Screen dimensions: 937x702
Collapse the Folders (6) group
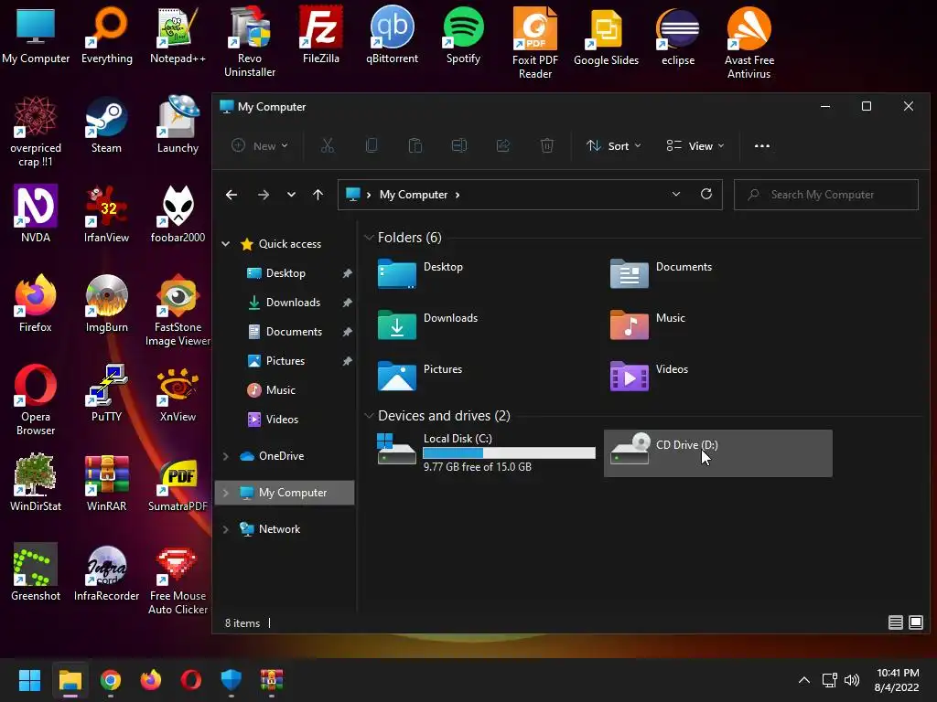(x=369, y=238)
